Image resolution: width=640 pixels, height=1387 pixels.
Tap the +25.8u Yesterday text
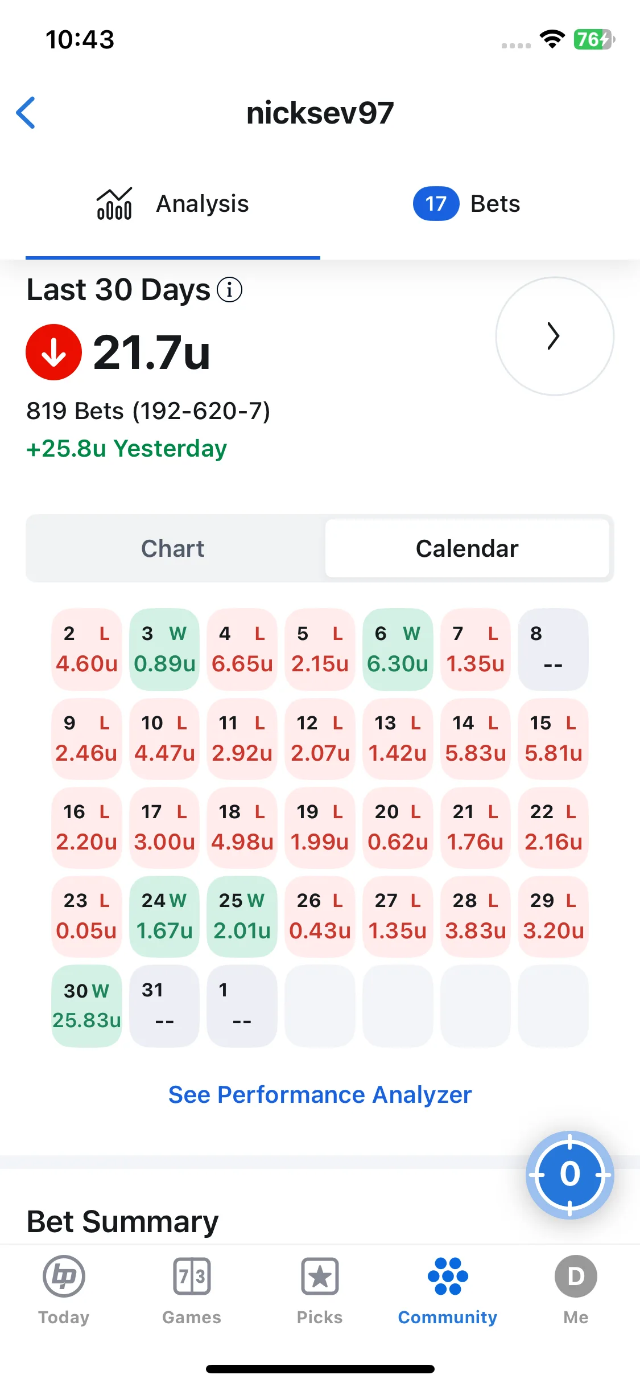(126, 449)
